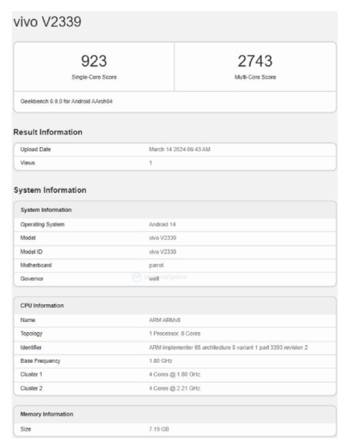Click the 'Model ID' row label
Image resolution: width=346 pixels, height=447 pixels.
(x=32, y=252)
